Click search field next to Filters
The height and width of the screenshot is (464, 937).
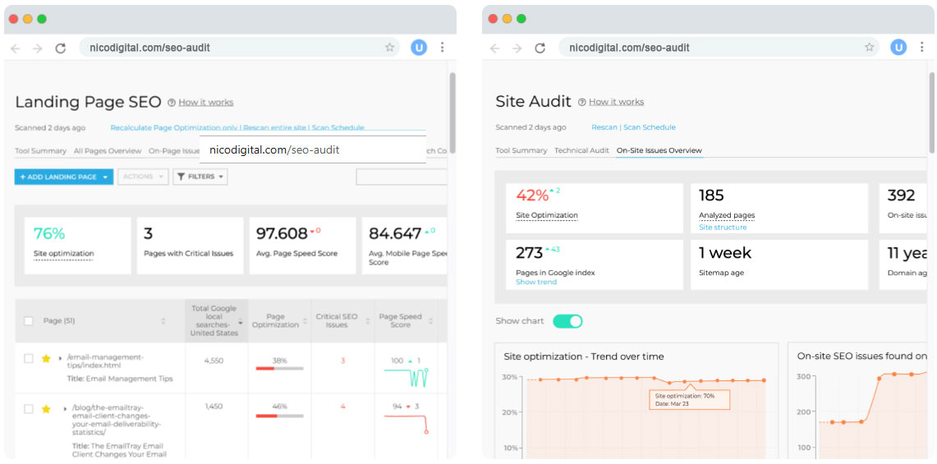(401, 177)
